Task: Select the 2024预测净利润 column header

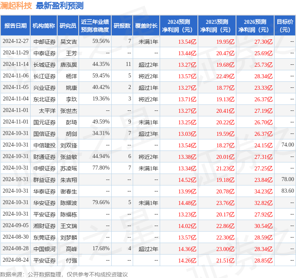Action: 178,25
